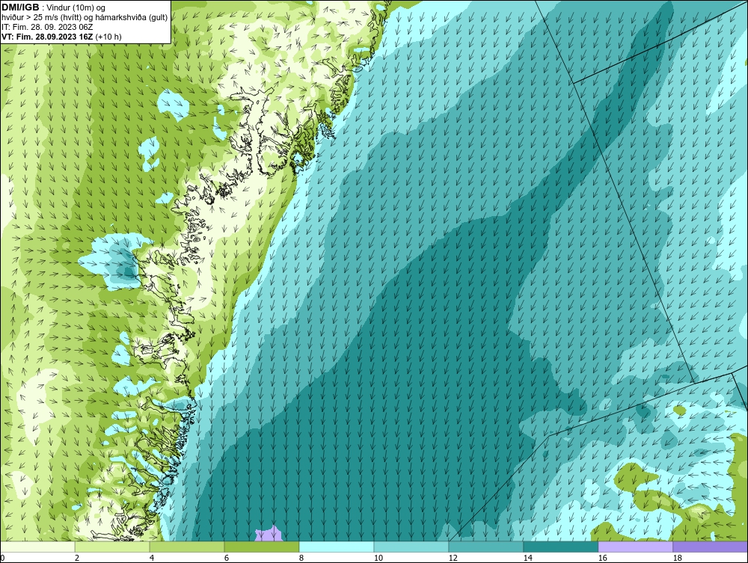The image size is (748, 563).
Task: Click the small lavender high-wind patch on map
Action: 269,534
